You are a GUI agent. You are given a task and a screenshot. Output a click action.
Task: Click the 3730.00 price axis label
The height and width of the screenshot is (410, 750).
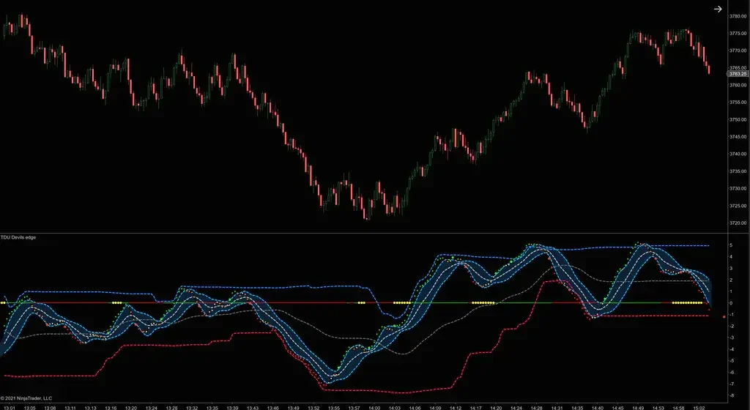tap(738, 189)
